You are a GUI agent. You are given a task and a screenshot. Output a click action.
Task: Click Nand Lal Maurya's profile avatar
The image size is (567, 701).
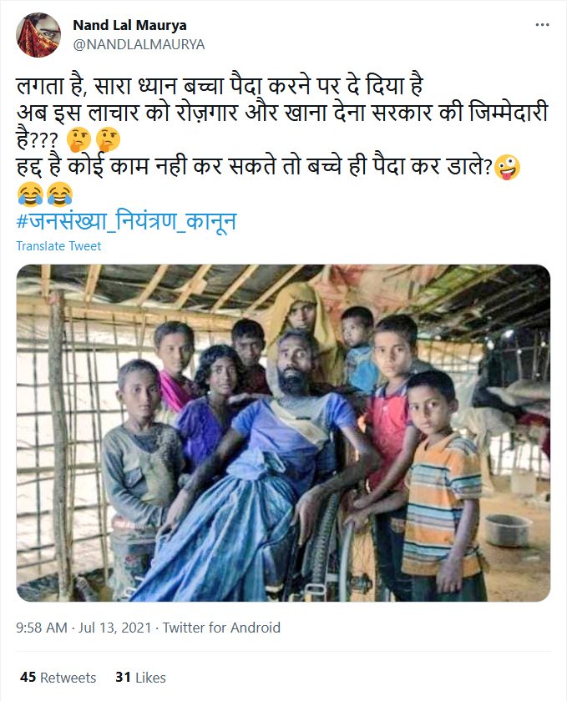(38, 35)
